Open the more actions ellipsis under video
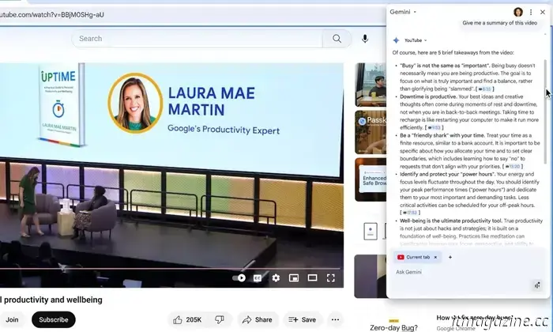The height and width of the screenshot is (332, 553). [x=336, y=319]
